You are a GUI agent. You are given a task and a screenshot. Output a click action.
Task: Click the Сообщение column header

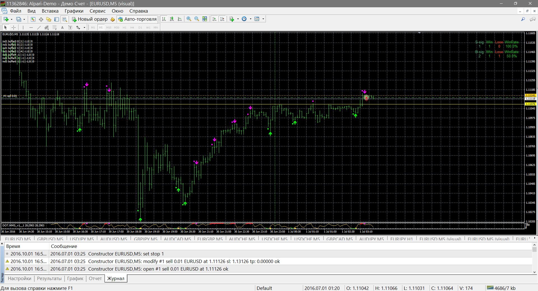(x=290, y=246)
